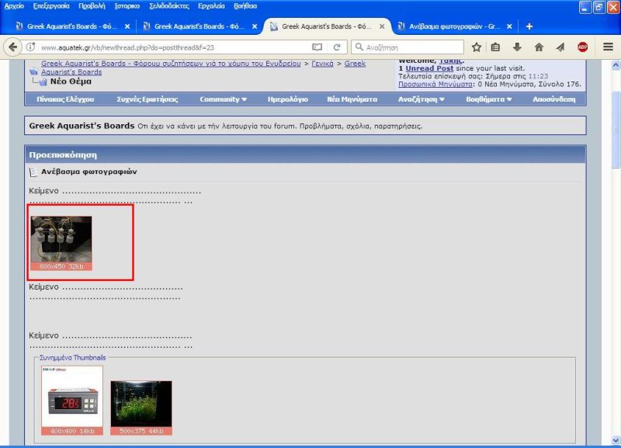Screen dimensions: 621x448
Task: Open the planted aquarium 500x375 thumbnail
Action: tap(141, 404)
